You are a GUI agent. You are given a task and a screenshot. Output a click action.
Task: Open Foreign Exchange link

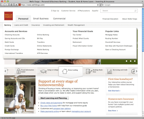coord(12,49)
